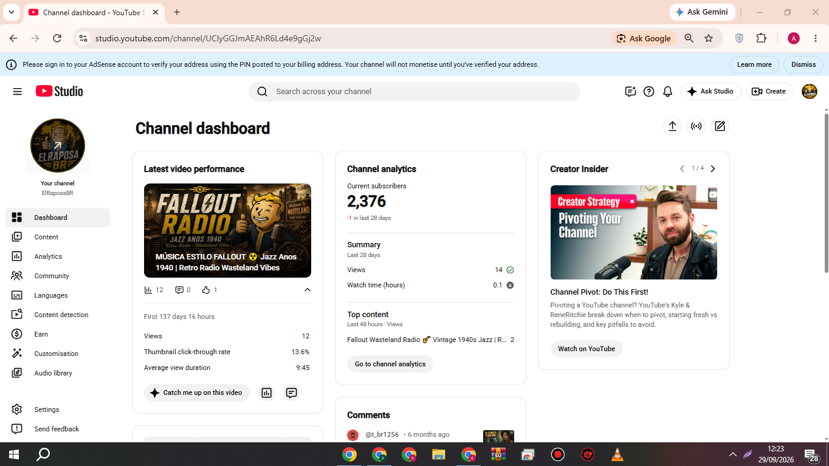
Task: Open the Help question mark icon
Action: [648, 92]
